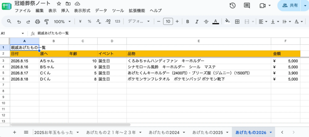Open the fill color picker

[x=228, y=21]
